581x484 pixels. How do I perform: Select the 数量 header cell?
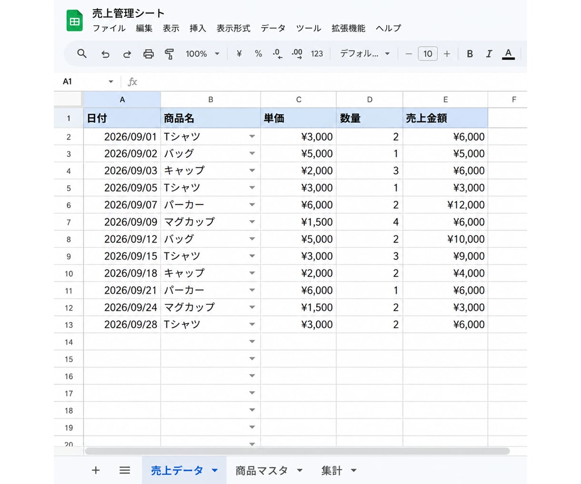370,118
